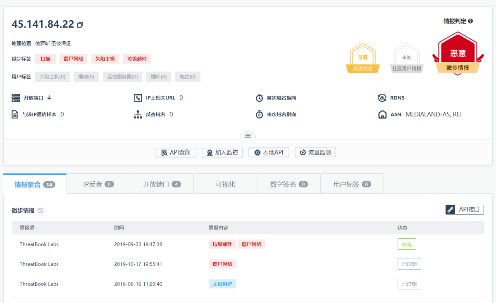Vote for user tag 撞库(0)
The image size is (496, 303).
pyautogui.click(x=159, y=77)
